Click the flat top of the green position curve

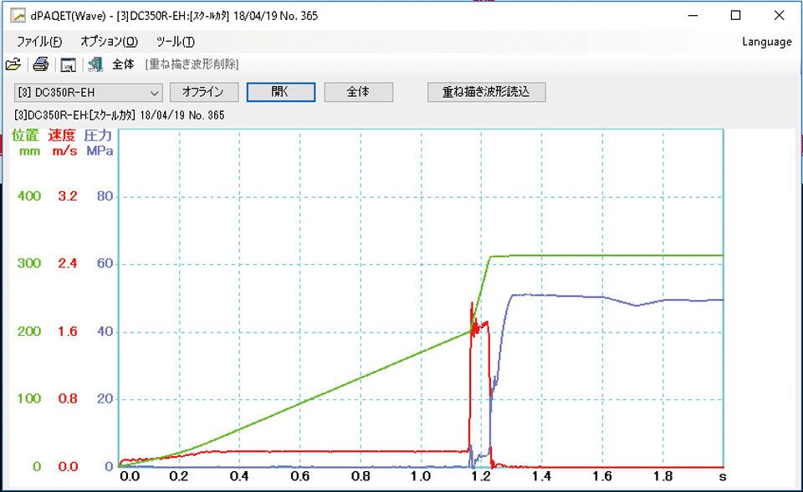click(x=607, y=256)
